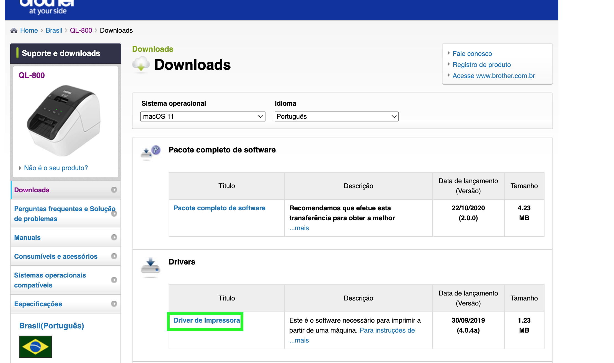Click the Registro de produto link

[x=482, y=65]
